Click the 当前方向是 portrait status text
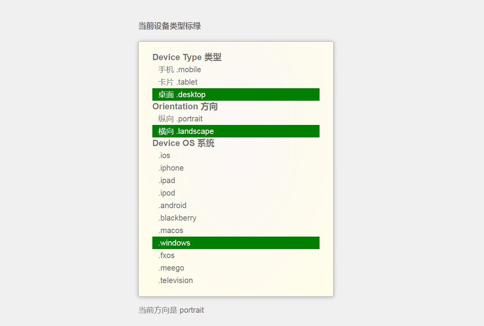484x326 pixels. coord(171,310)
